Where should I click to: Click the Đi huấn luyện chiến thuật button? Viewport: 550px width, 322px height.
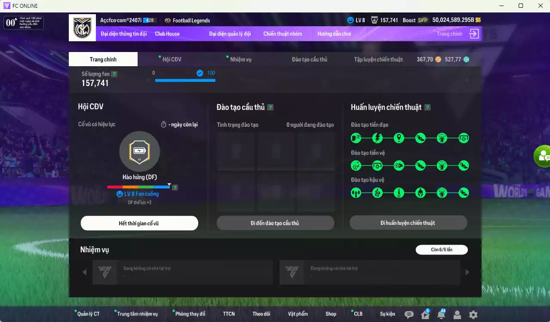pos(408,223)
